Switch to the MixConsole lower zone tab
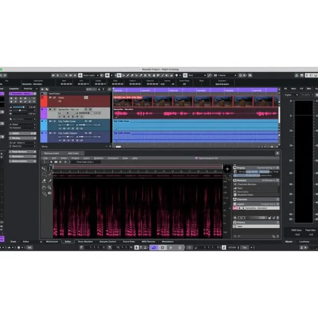 pyautogui.click(x=52, y=242)
